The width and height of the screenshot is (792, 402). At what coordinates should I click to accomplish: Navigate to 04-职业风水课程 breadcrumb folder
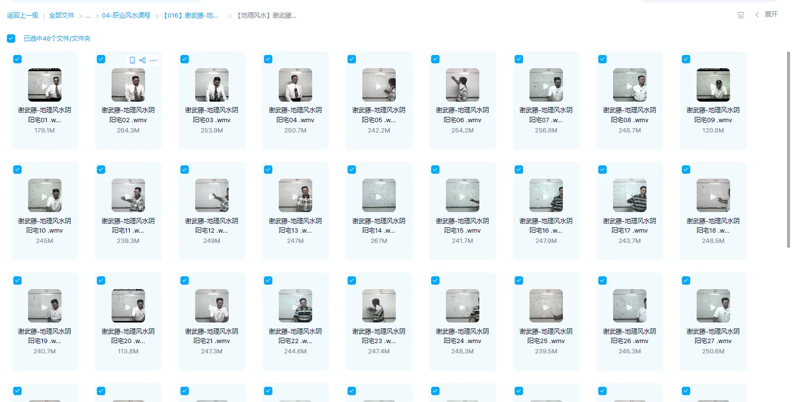pyautogui.click(x=126, y=16)
